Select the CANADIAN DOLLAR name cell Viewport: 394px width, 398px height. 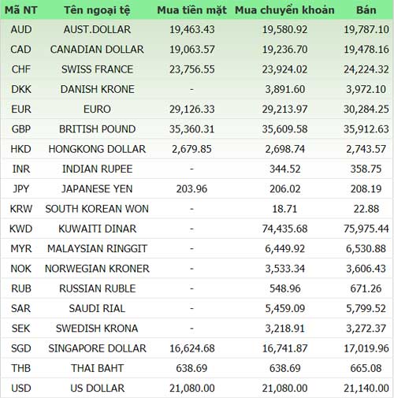coord(97,50)
